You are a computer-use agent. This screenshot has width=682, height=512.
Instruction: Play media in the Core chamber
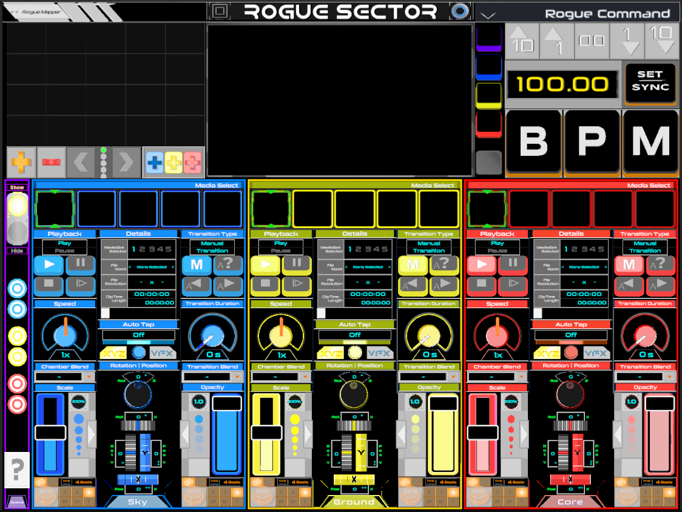tap(481, 264)
